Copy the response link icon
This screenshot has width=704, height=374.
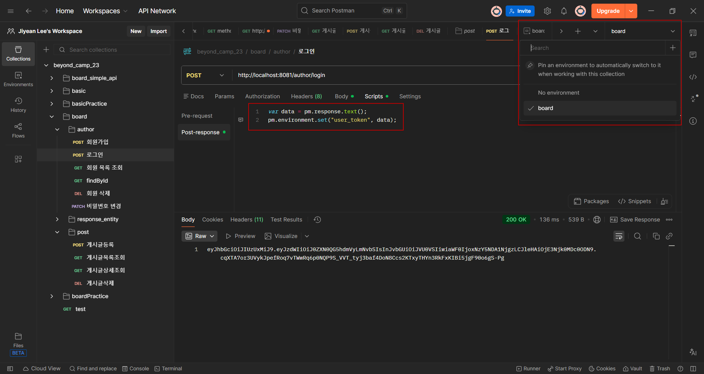pyautogui.click(x=669, y=236)
